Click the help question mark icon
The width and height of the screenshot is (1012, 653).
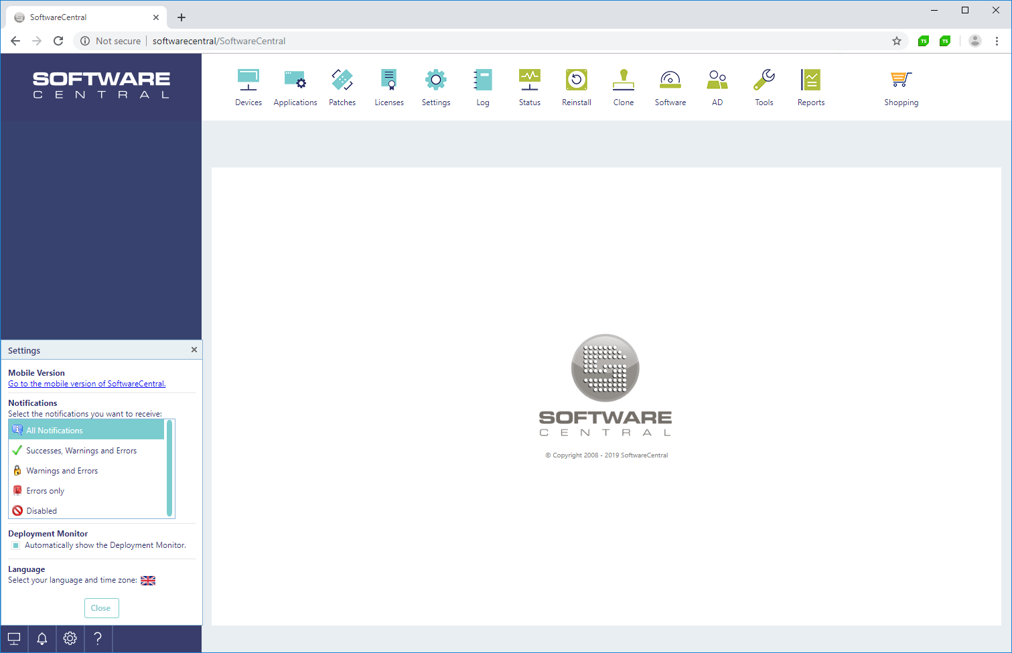coord(98,639)
